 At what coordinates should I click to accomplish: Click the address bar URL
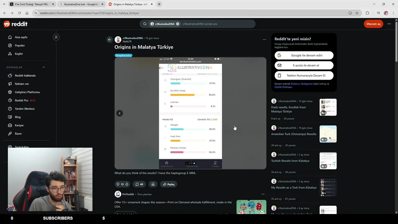[x=90, y=13]
